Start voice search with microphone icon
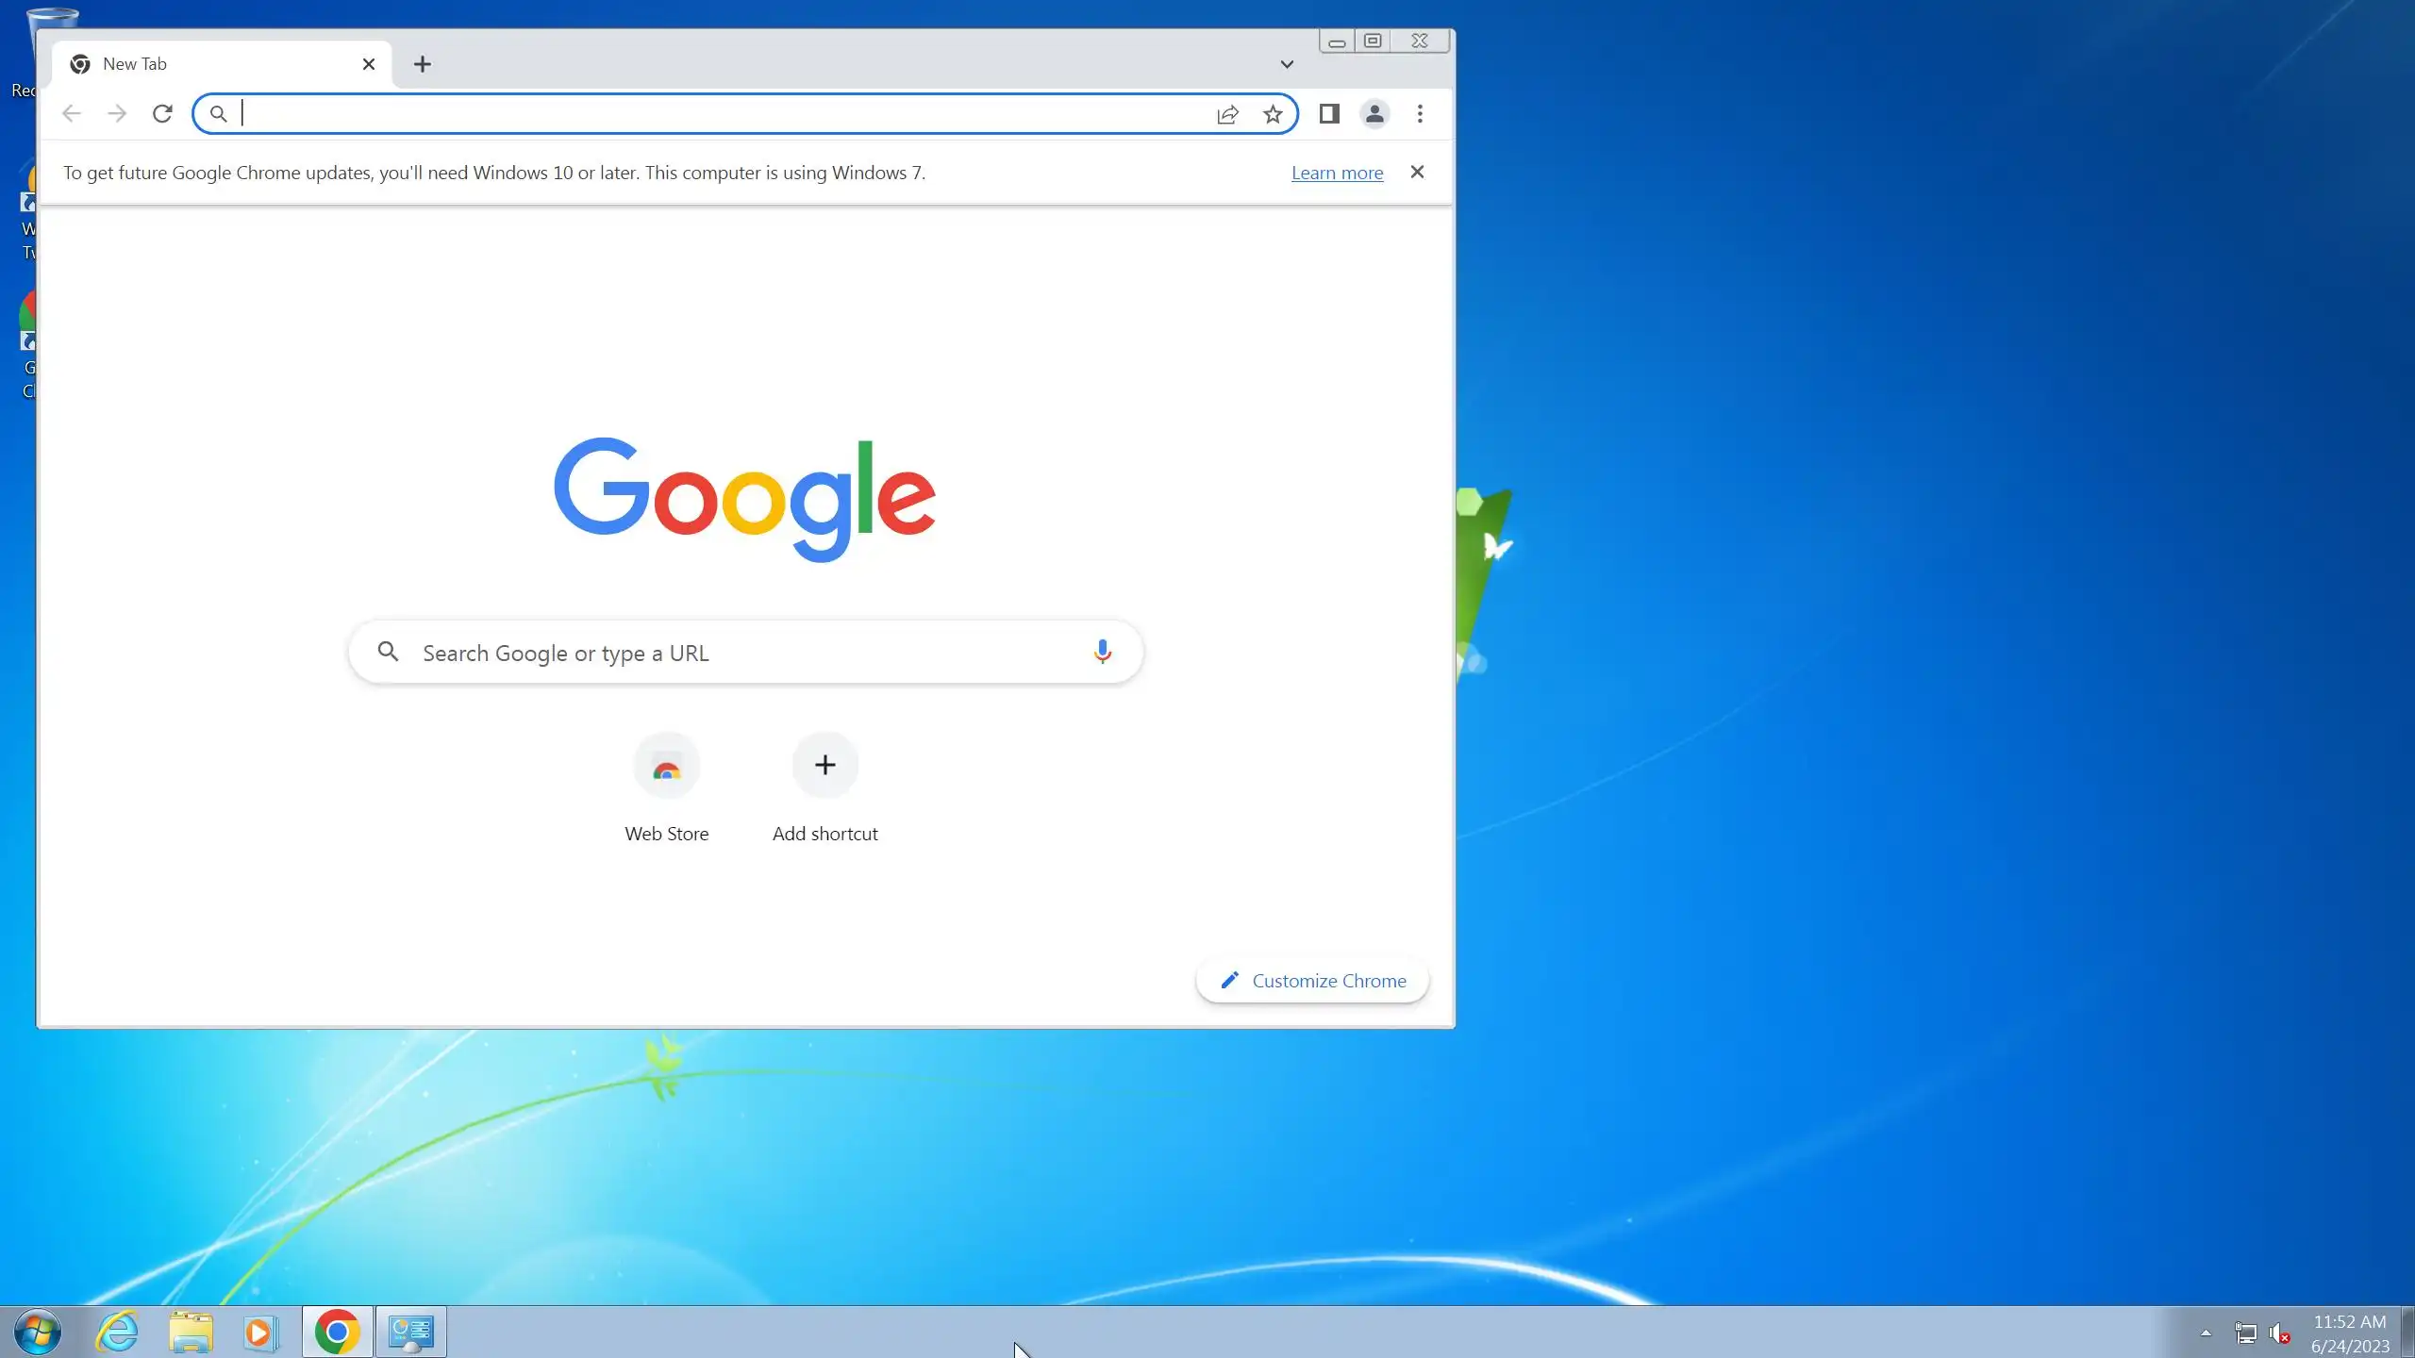Image resolution: width=2415 pixels, height=1358 pixels. point(1102,652)
